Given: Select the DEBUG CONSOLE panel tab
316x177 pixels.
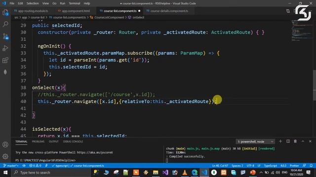Looking at the screenshot, I should [x=73, y=142].
